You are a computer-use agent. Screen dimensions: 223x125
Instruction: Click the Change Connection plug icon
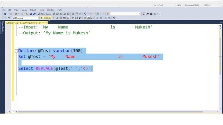(9, 18)
